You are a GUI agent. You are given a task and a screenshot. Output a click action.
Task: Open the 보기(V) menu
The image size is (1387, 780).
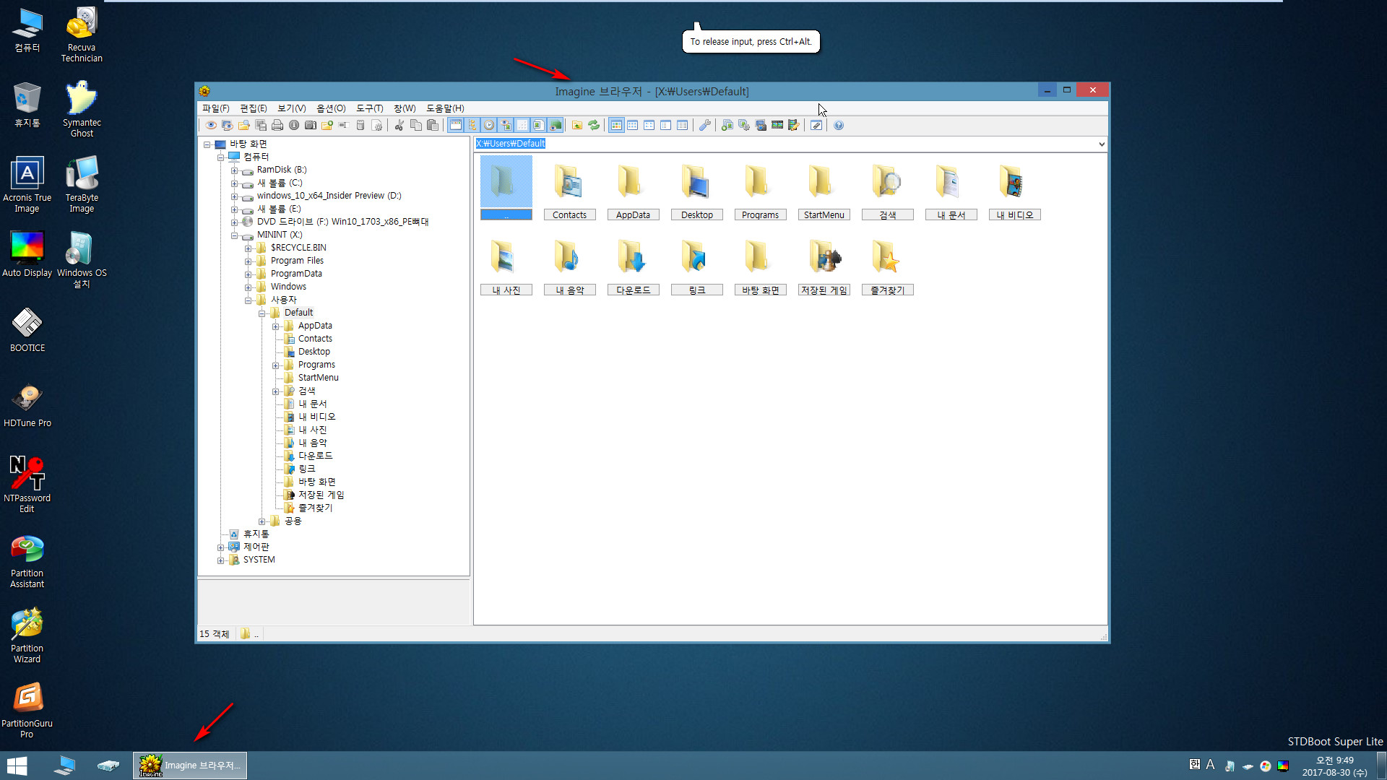(291, 108)
